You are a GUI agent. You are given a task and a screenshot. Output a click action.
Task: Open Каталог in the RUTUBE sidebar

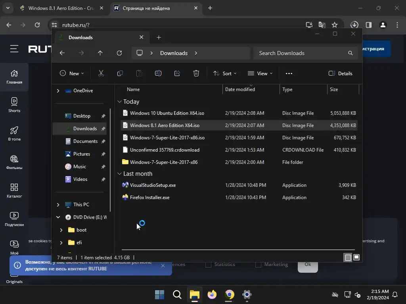[14, 190]
